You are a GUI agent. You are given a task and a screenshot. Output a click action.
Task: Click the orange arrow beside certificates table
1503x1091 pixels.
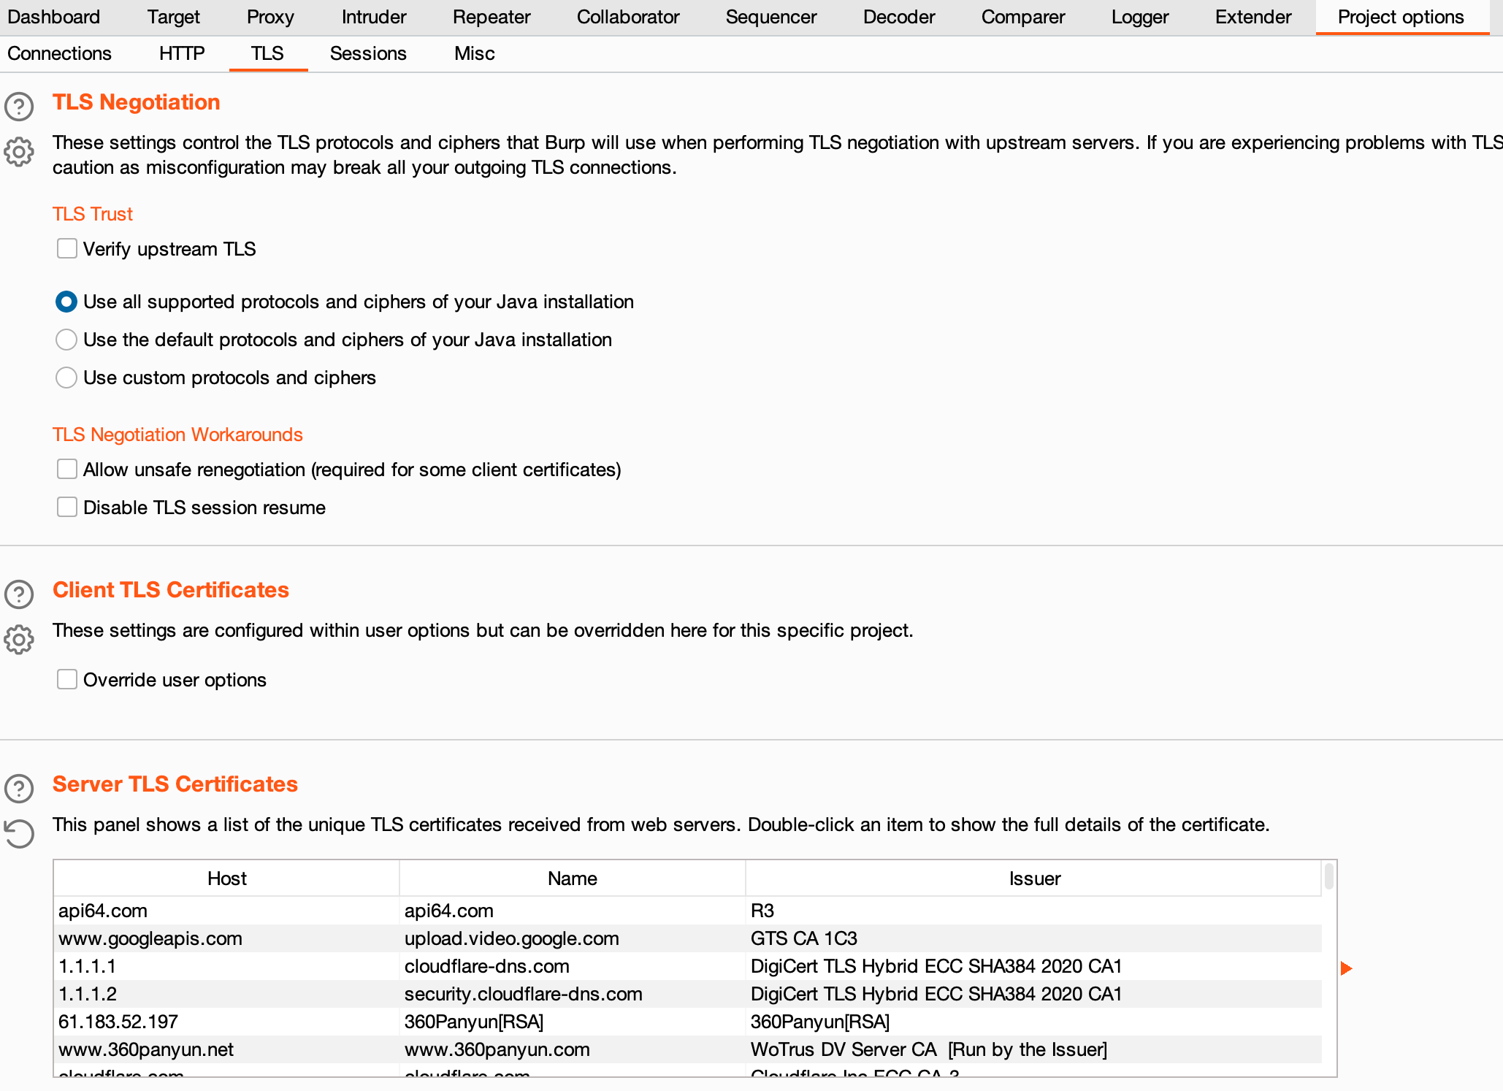pyautogui.click(x=1347, y=968)
